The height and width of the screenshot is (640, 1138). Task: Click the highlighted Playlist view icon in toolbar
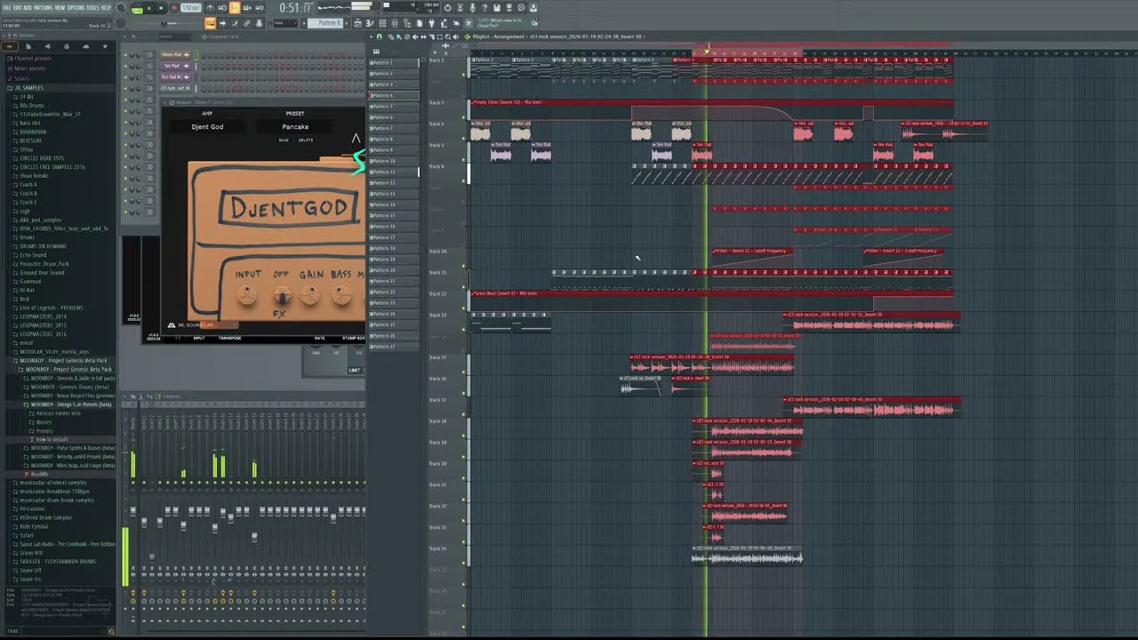[358, 23]
